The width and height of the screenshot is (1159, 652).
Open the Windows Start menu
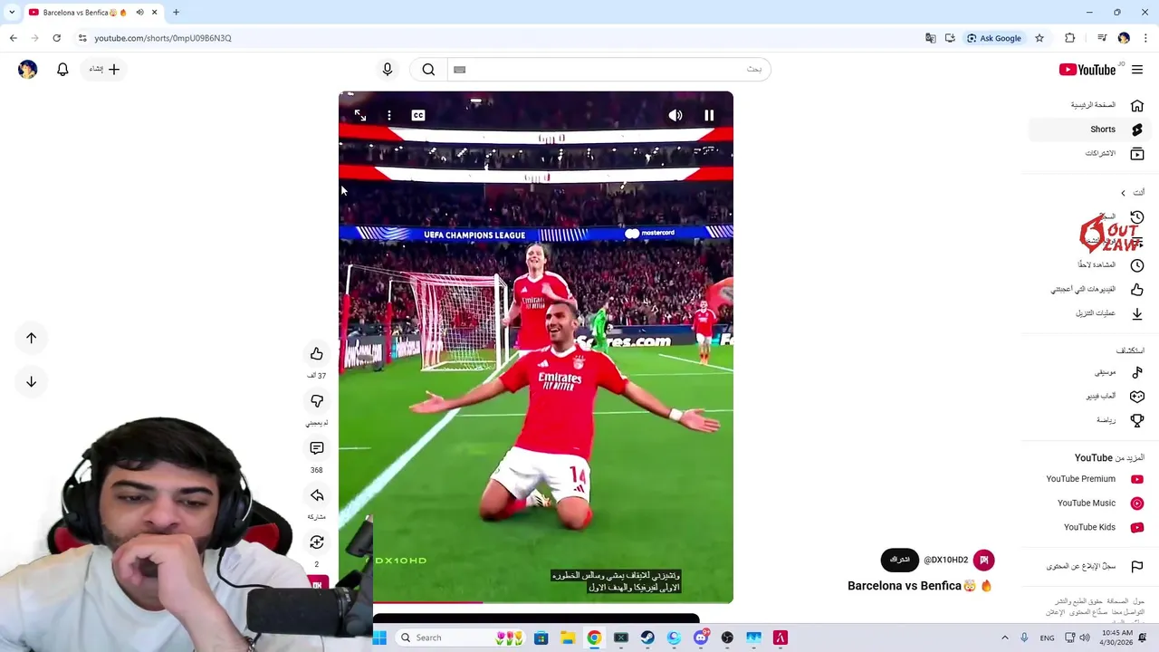coord(379,638)
